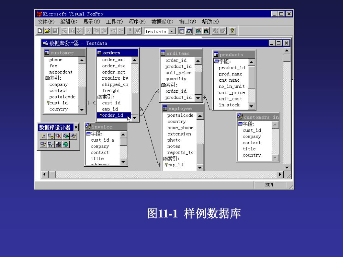This screenshot has width=343, height=257.
Task: Click Remove Table icon in designer toolbox
Action: click(x=58, y=137)
